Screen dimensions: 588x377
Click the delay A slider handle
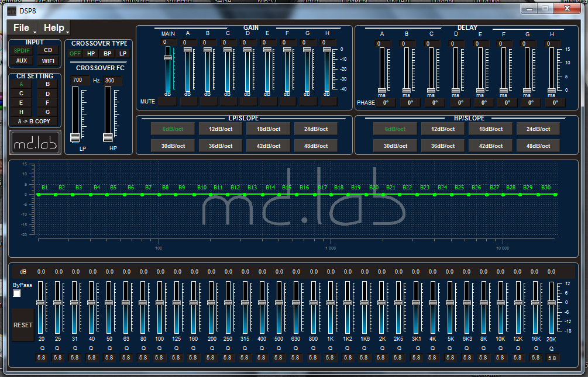click(x=382, y=91)
